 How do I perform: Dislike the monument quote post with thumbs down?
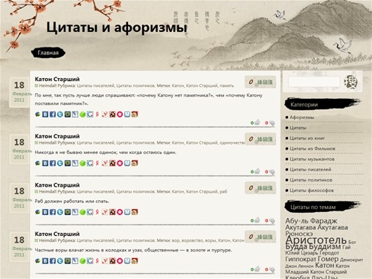(x=272, y=123)
